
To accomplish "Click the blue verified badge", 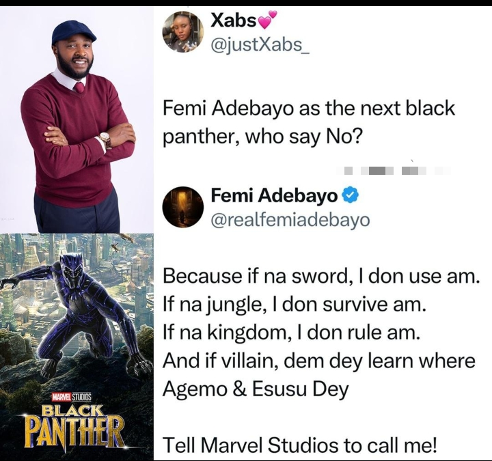I will 350,197.
